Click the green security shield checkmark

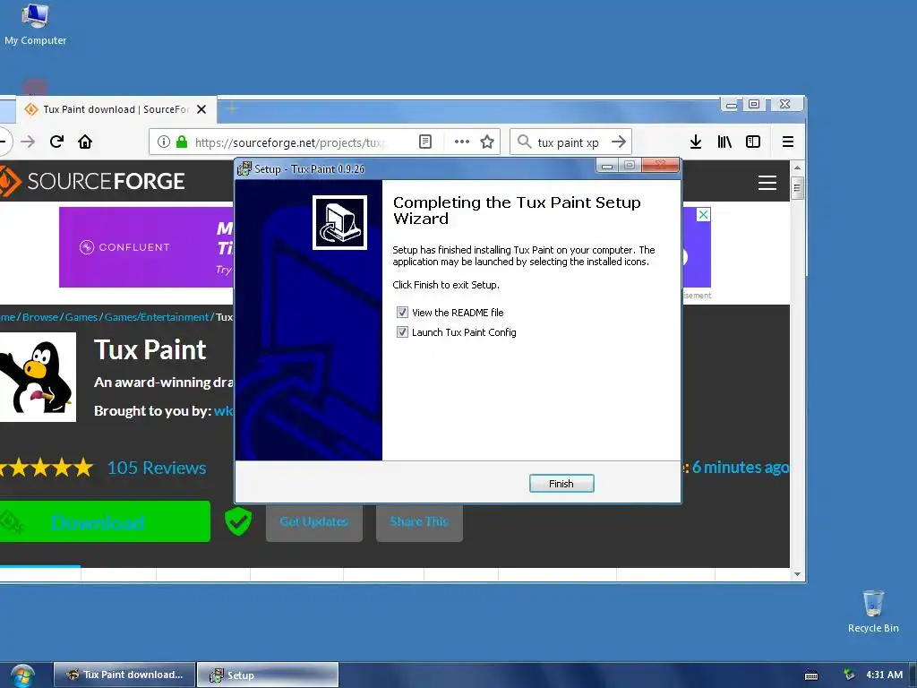click(238, 521)
